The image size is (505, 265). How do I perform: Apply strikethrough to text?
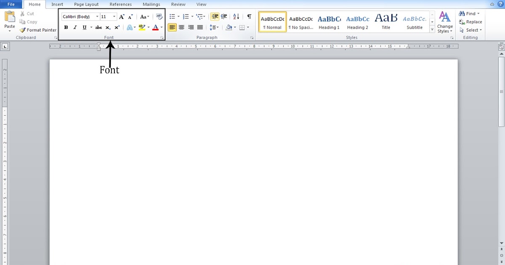tap(98, 27)
